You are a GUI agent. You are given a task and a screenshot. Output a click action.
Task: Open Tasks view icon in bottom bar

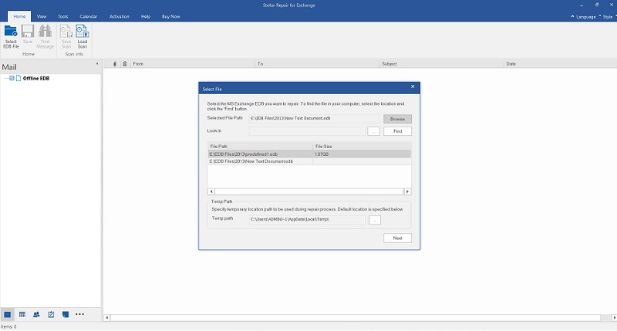click(51, 315)
